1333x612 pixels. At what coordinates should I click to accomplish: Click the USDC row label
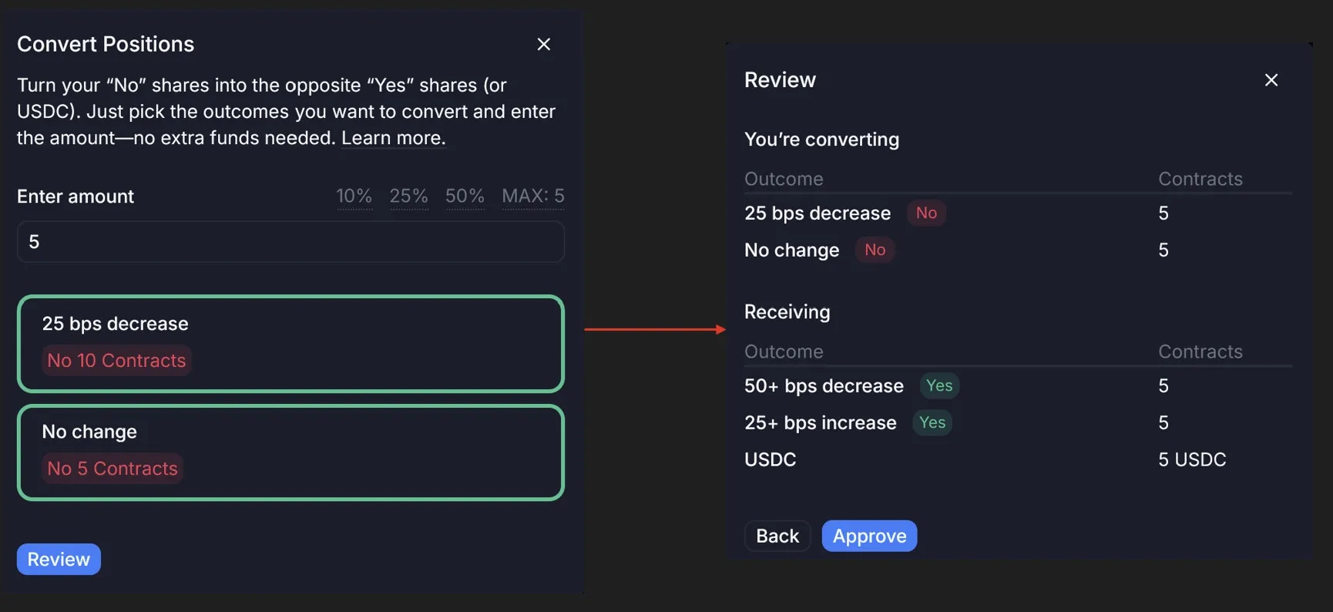(771, 460)
